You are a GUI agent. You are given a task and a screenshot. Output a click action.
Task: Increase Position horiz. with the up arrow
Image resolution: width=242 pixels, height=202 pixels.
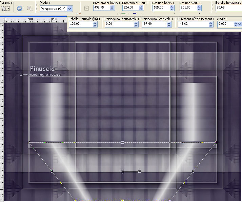(x=172, y=7)
